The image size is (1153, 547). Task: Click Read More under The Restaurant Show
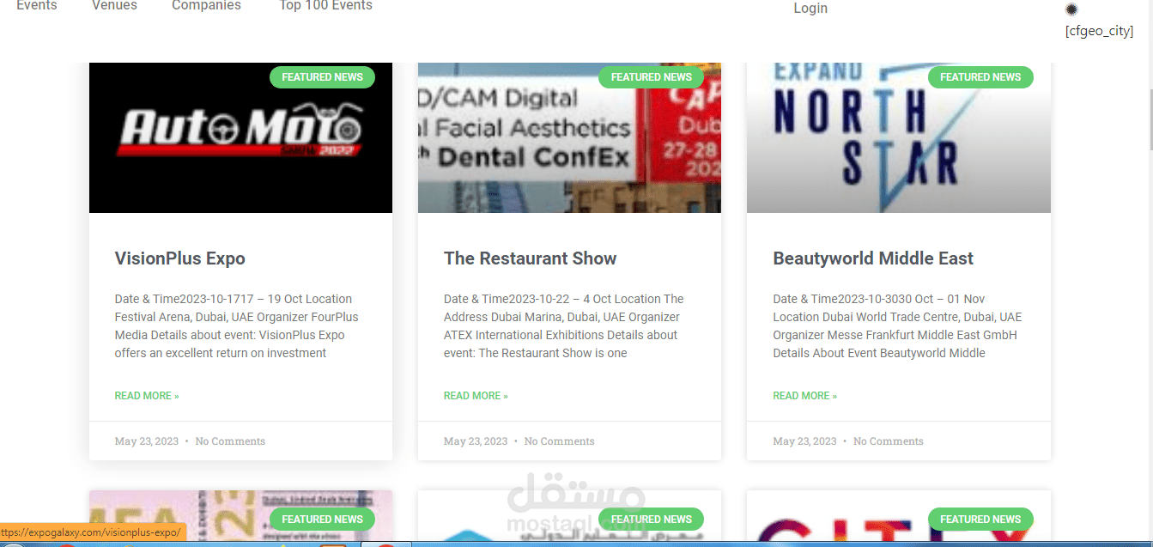point(476,396)
